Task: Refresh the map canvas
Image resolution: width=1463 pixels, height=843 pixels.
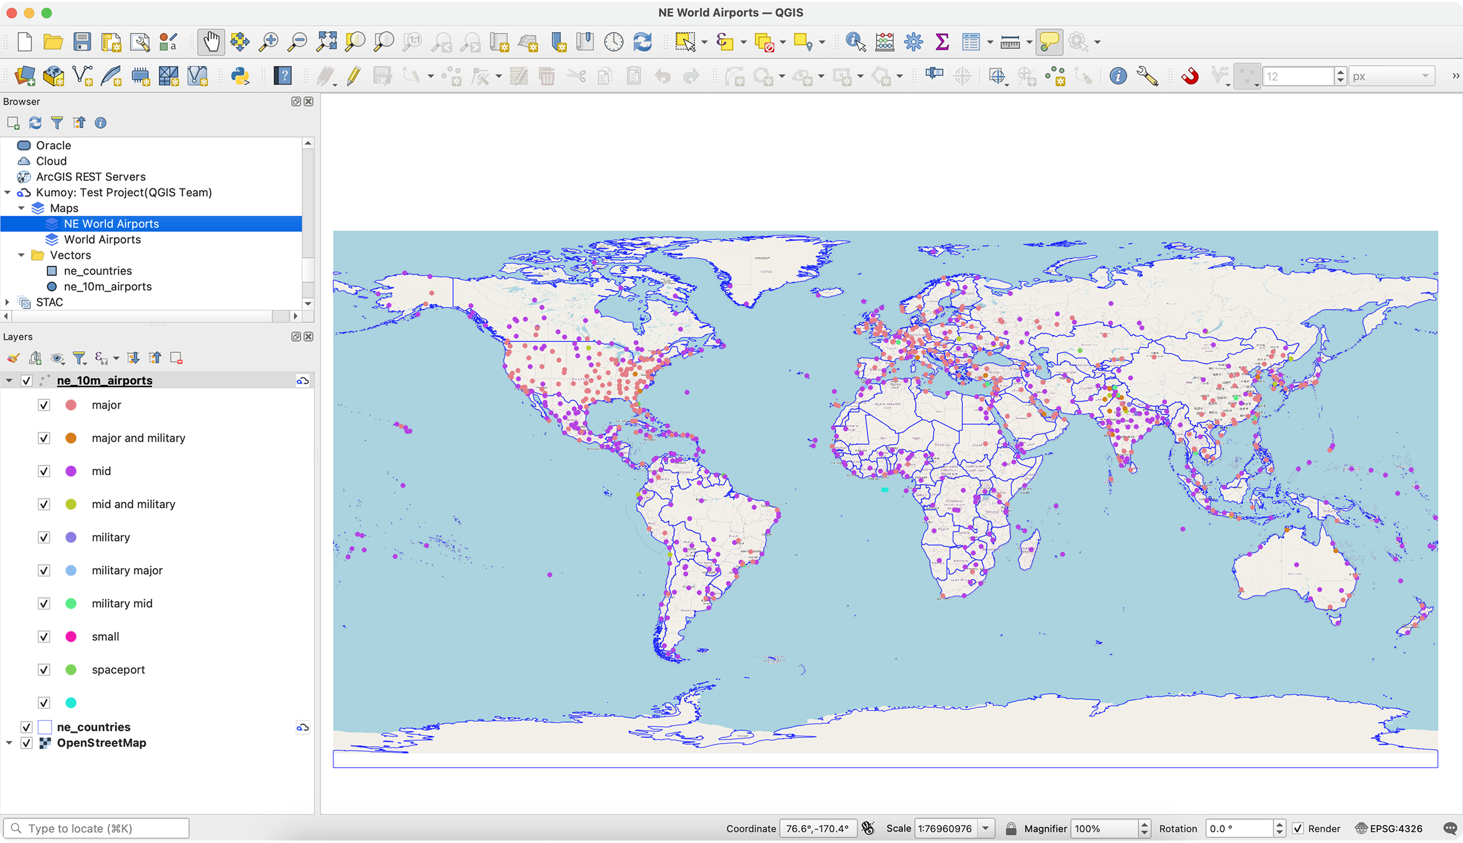Action: pos(642,41)
